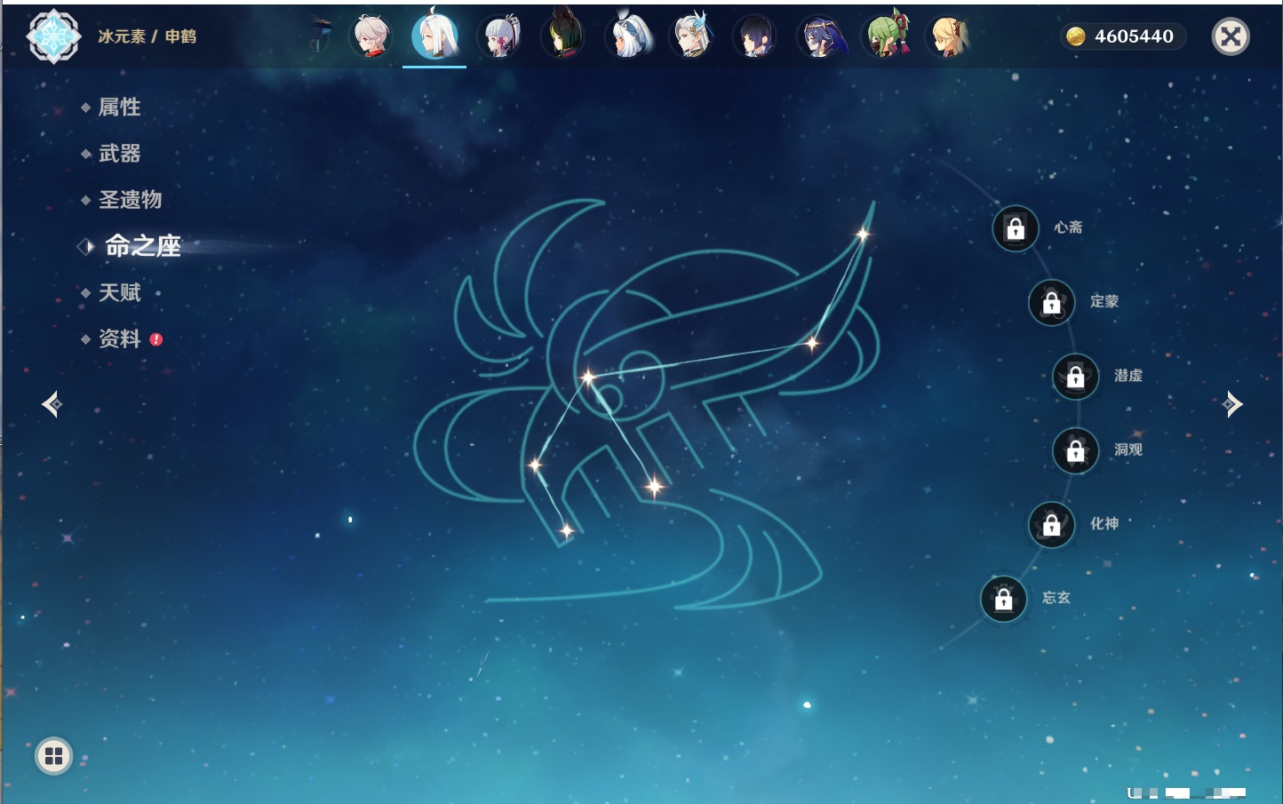
Task: Choose Neuvillette's avatar in the top bar
Action: tap(692, 36)
